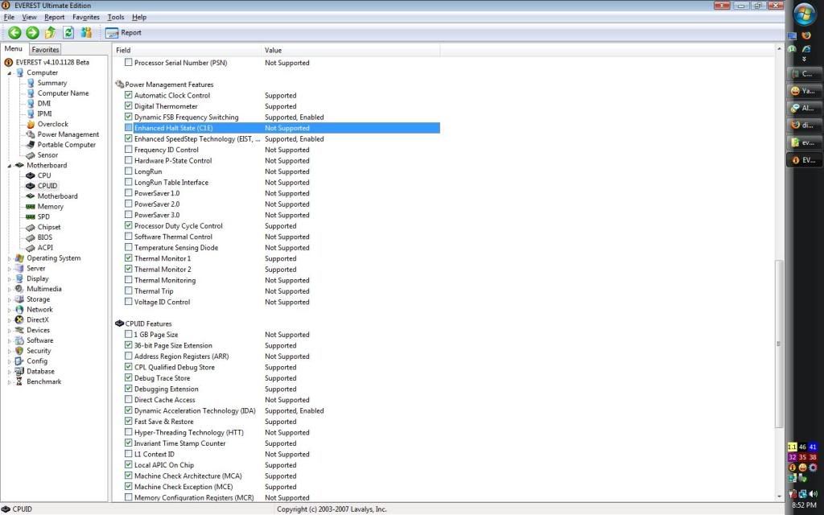Image resolution: width=824 pixels, height=515 pixels.
Task: Click the green Forward arrow toolbar icon
Action: click(32, 32)
